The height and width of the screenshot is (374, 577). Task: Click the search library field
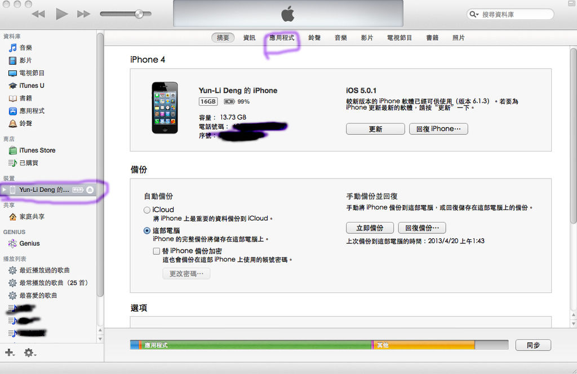pos(511,14)
